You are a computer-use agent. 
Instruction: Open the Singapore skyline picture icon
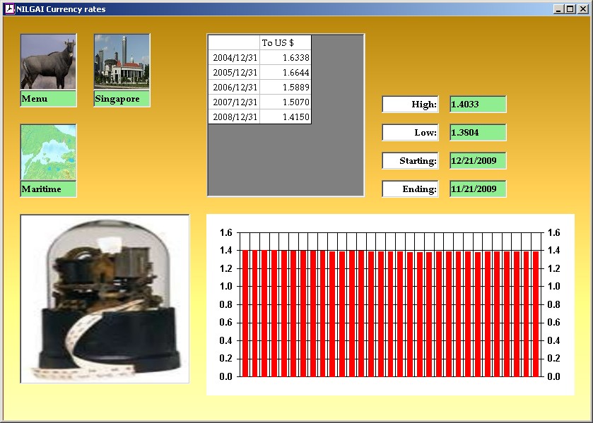(x=122, y=62)
